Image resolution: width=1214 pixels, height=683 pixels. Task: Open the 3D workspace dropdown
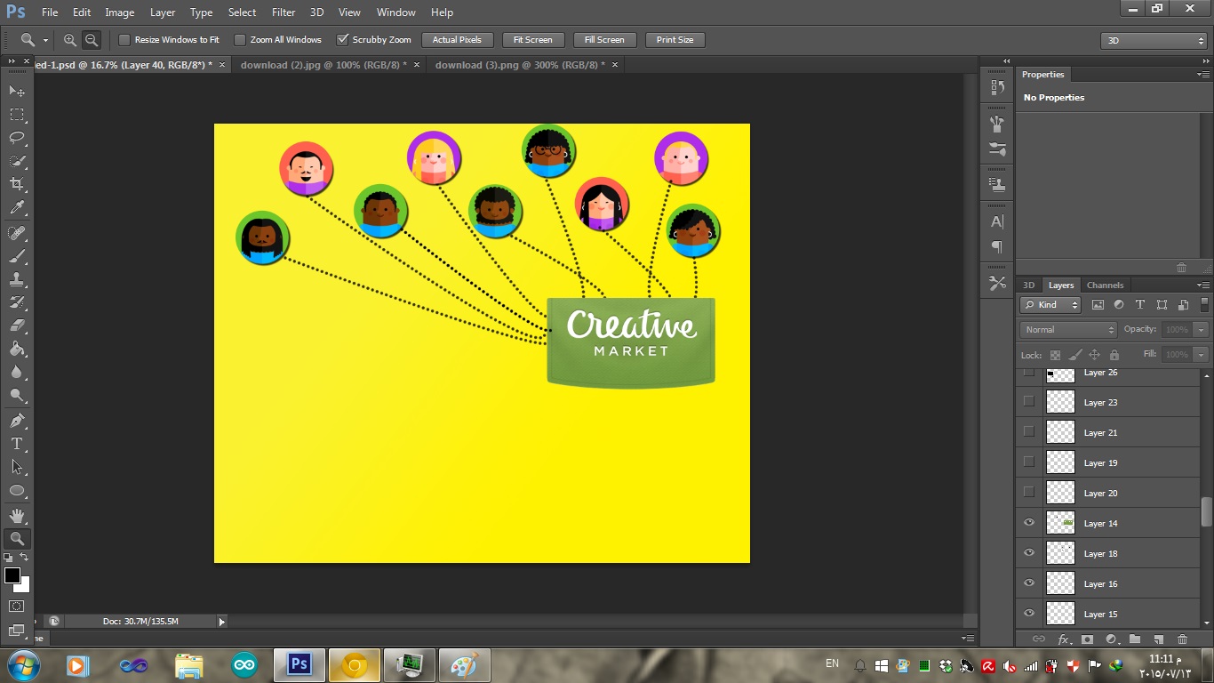pyautogui.click(x=1154, y=41)
